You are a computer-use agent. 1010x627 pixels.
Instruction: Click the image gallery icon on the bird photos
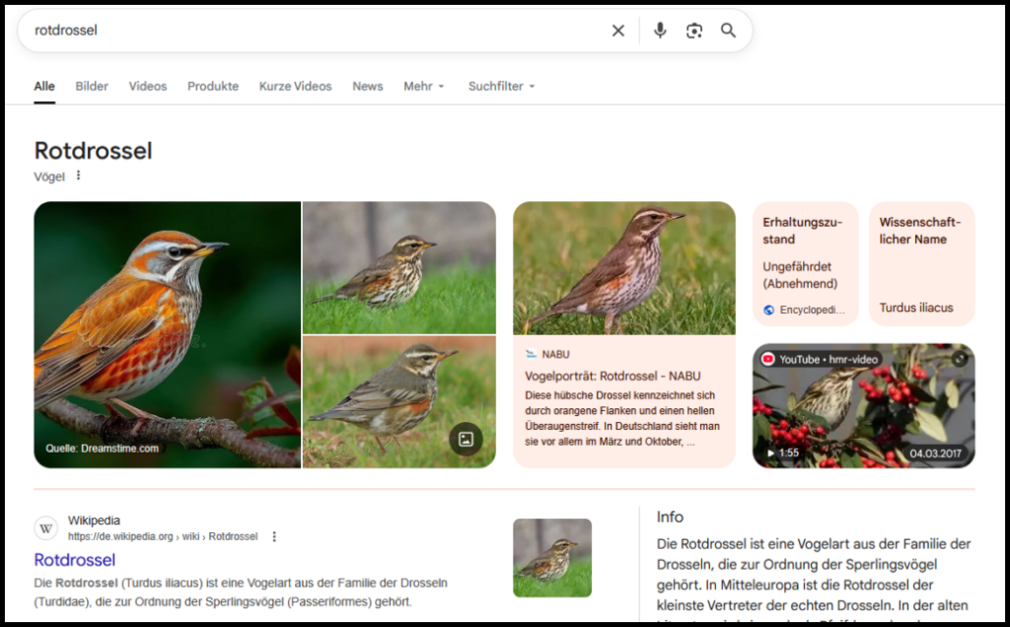tap(466, 439)
